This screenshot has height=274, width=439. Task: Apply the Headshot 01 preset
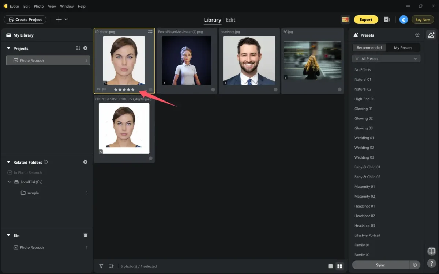coord(365,206)
